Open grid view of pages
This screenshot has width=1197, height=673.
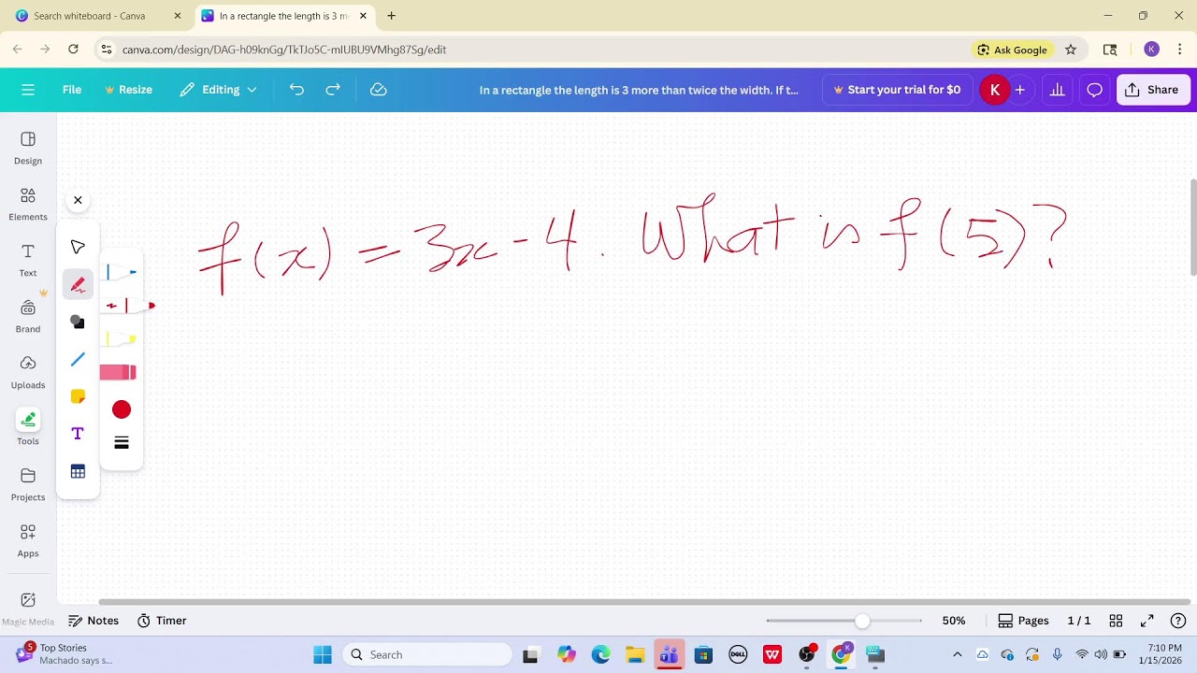click(1116, 621)
